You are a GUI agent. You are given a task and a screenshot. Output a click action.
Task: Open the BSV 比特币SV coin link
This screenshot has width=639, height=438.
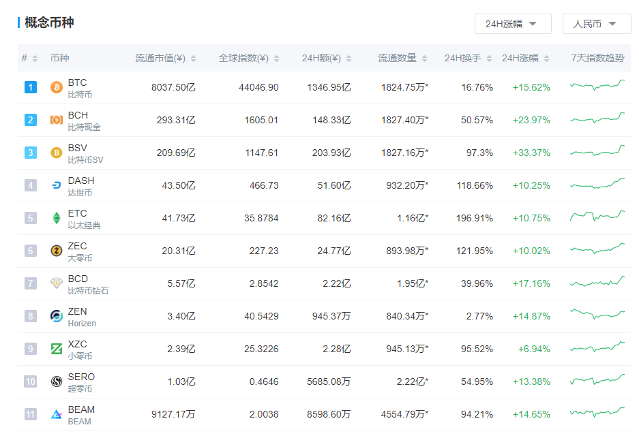click(85, 153)
